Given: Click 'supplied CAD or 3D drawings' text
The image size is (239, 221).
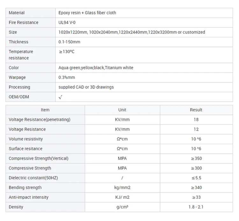Looking at the screenshot, I should click(x=86, y=87).
